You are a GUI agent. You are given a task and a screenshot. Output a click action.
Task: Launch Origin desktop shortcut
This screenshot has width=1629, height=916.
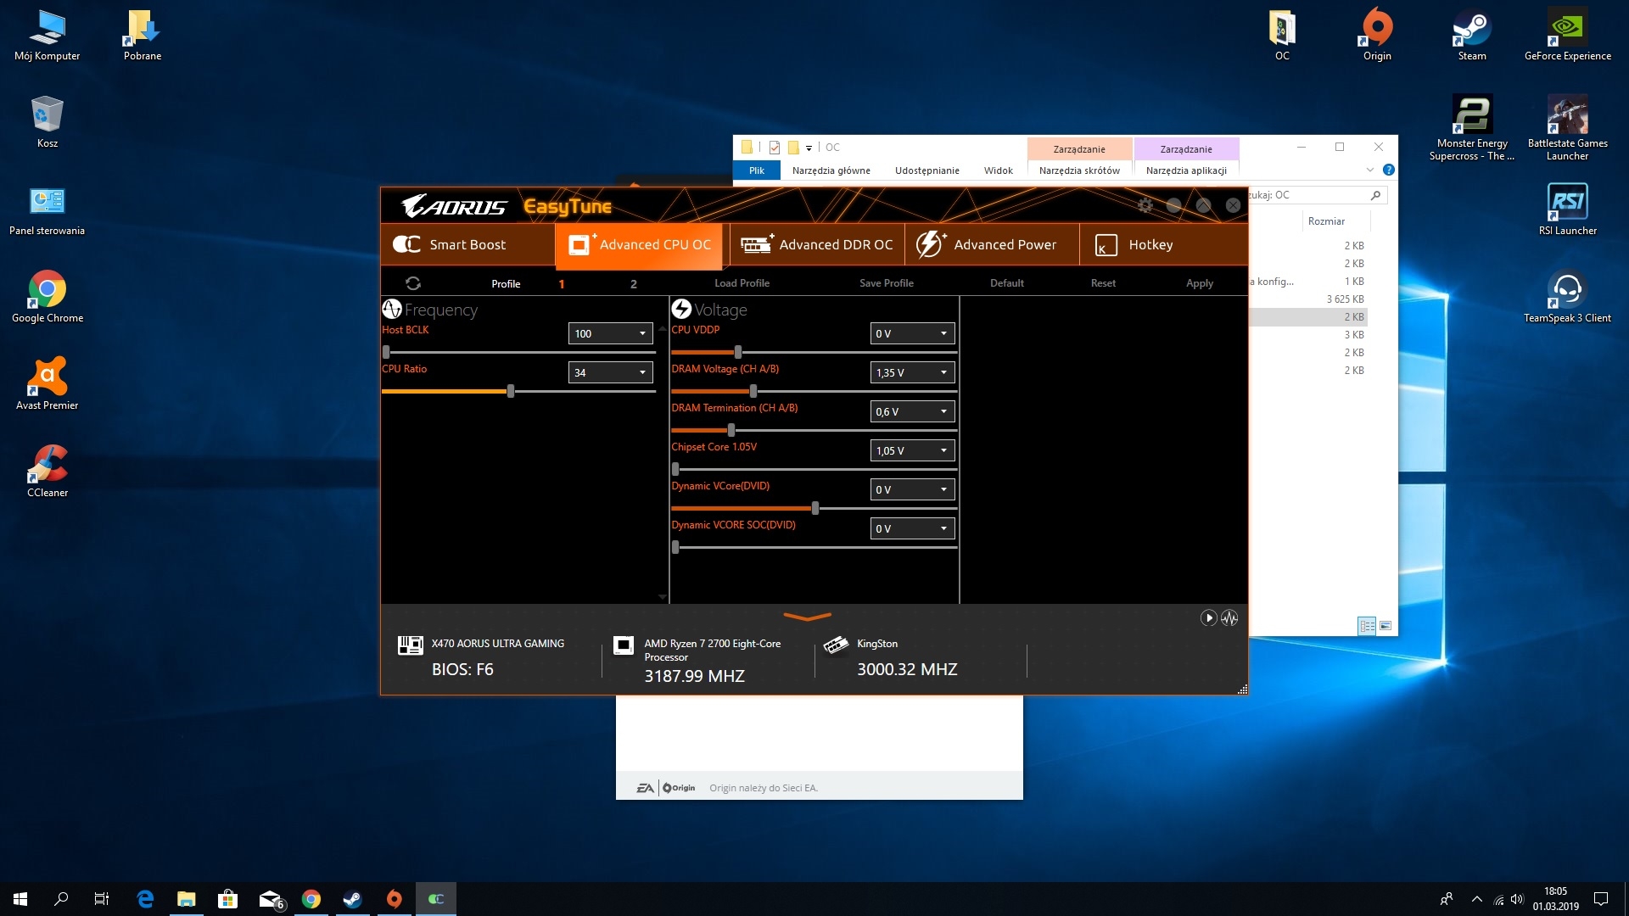(x=1377, y=36)
